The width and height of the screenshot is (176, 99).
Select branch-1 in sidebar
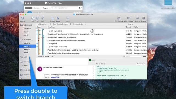click(x=27, y=43)
